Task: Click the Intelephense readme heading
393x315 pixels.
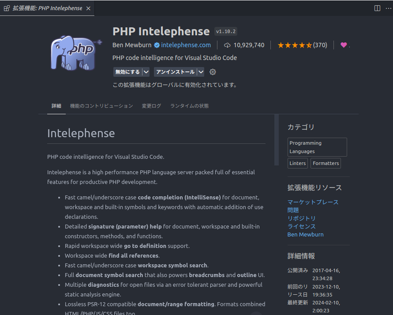Action: (81, 133)
